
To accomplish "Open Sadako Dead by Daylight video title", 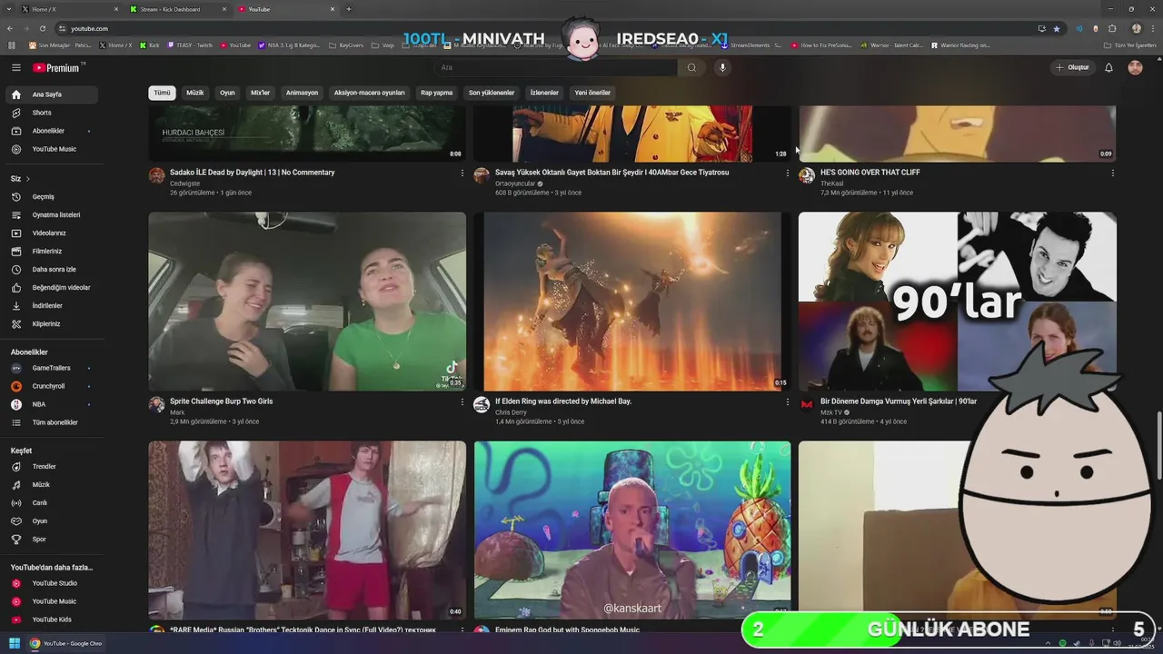I will coord(252,172).
